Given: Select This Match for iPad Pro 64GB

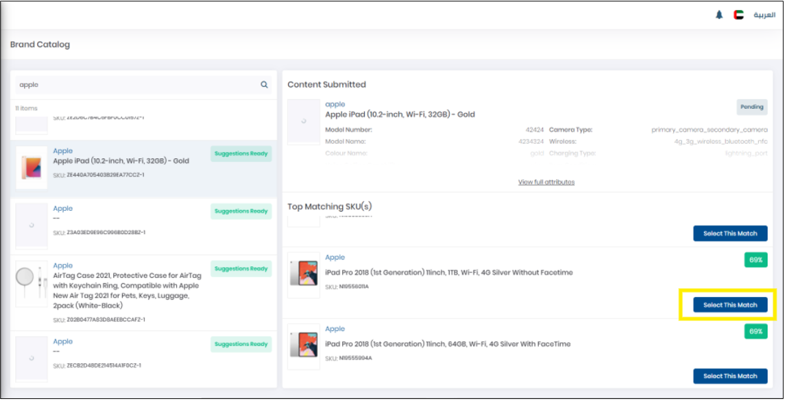Looking at the screenshot, I should click(x=730, y=376).
